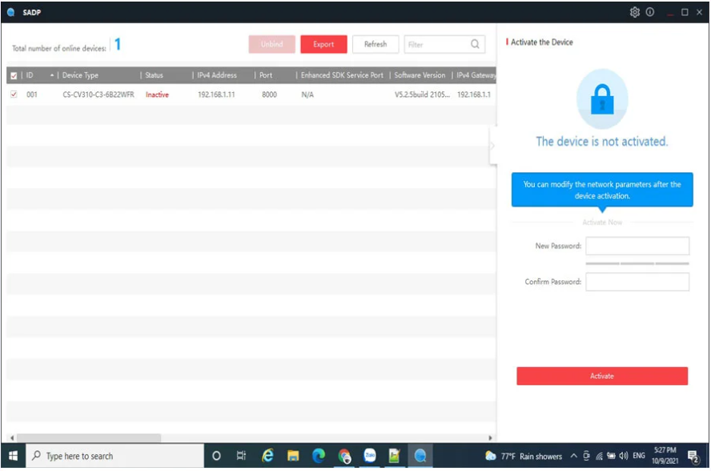Image resolution: width=711 pixels, height=471 pixels.
Task: Open SADP settings gear icon
Action: coord(635,12)
